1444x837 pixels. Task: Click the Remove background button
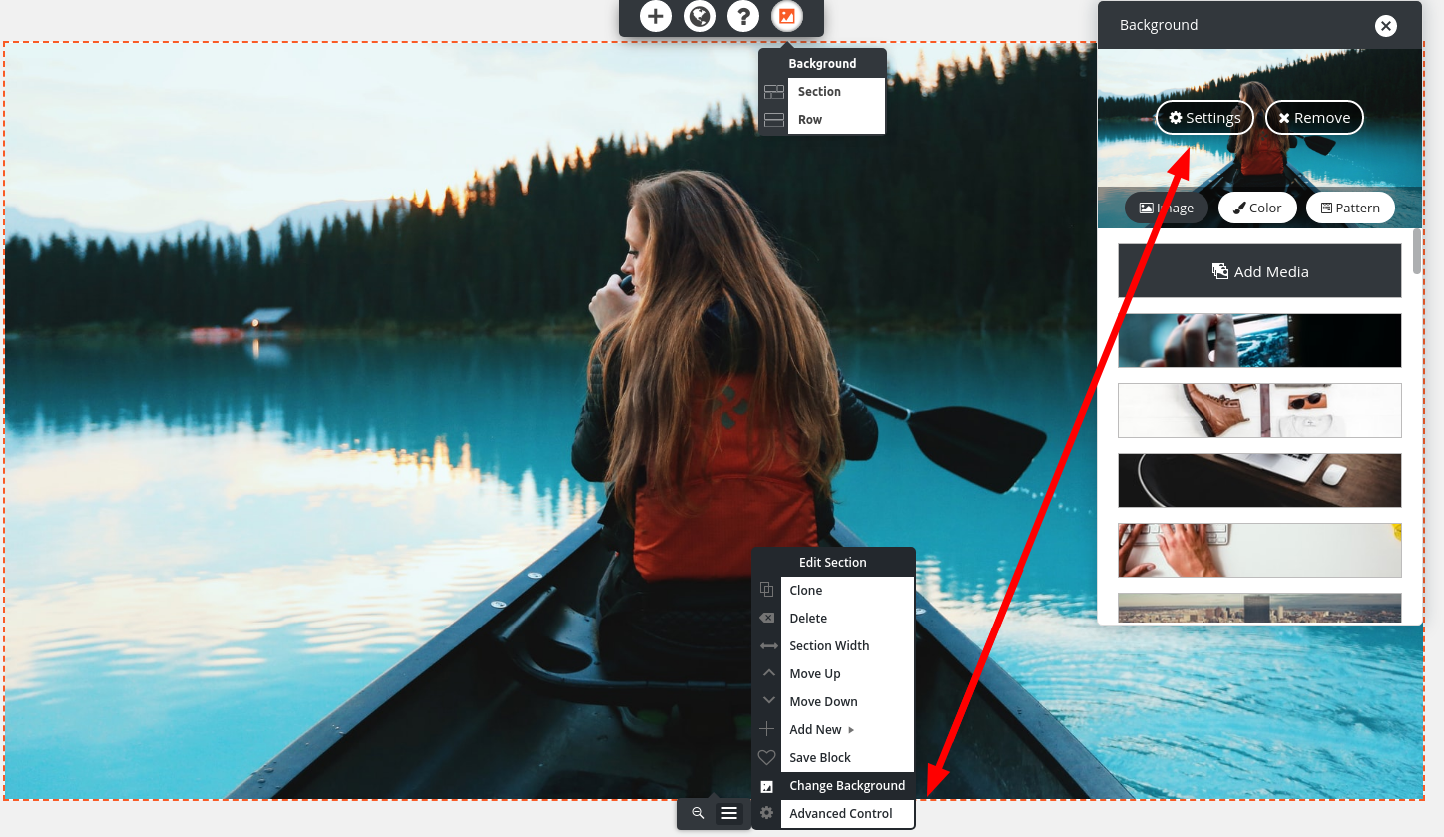pyautogui.click(x=1314, y=118)
